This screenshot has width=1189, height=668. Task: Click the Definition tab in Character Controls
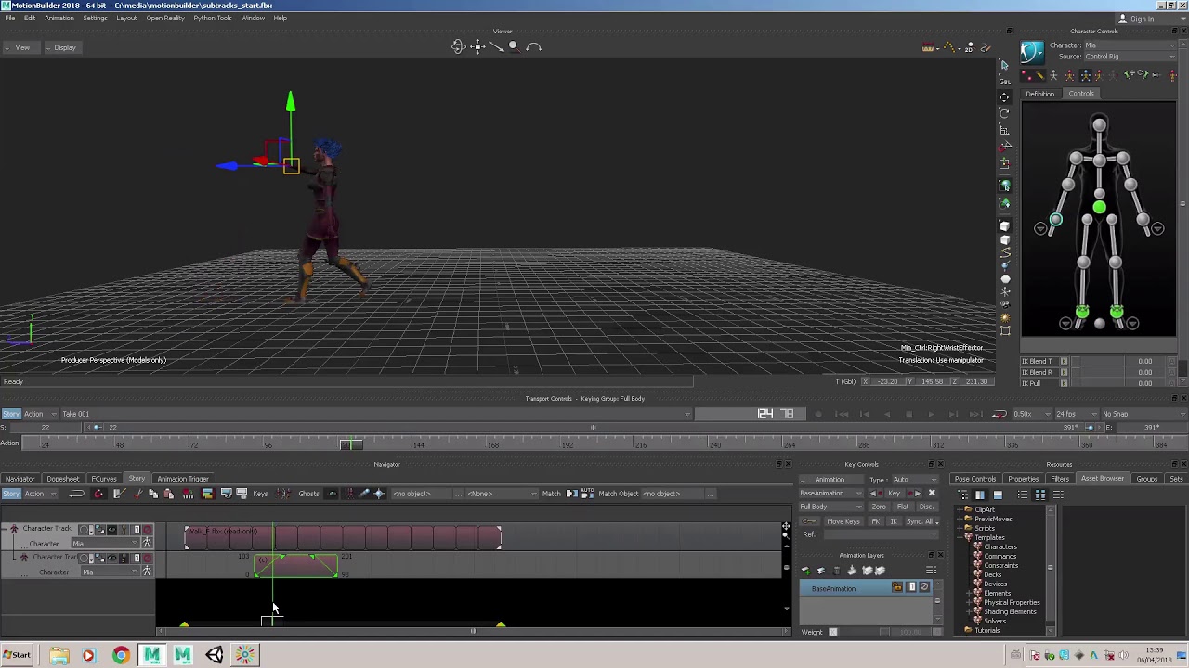point(1039,94)
